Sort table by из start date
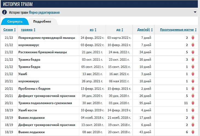Screen dimensions: 200x136 point(93,29)
